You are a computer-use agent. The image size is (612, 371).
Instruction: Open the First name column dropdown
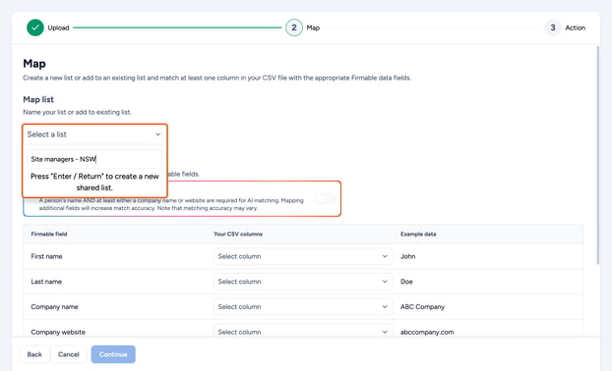[x=303, y=256]
